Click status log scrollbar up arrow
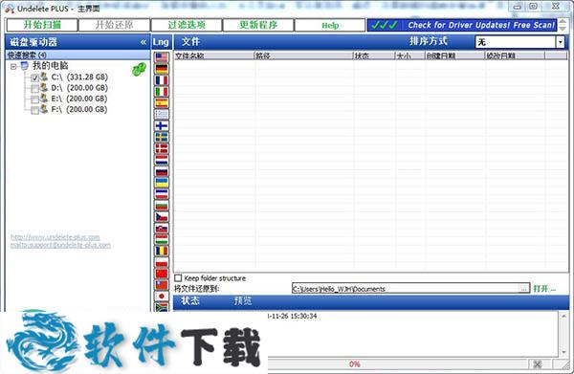The height and width of the screenshot is (374, 574). [x=563, y=317]
